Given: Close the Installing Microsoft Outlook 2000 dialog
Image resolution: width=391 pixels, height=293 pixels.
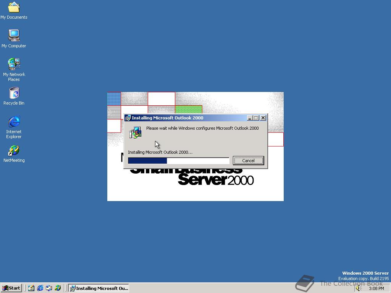Looking at the screenshot, I should click(x=263, y=118).
